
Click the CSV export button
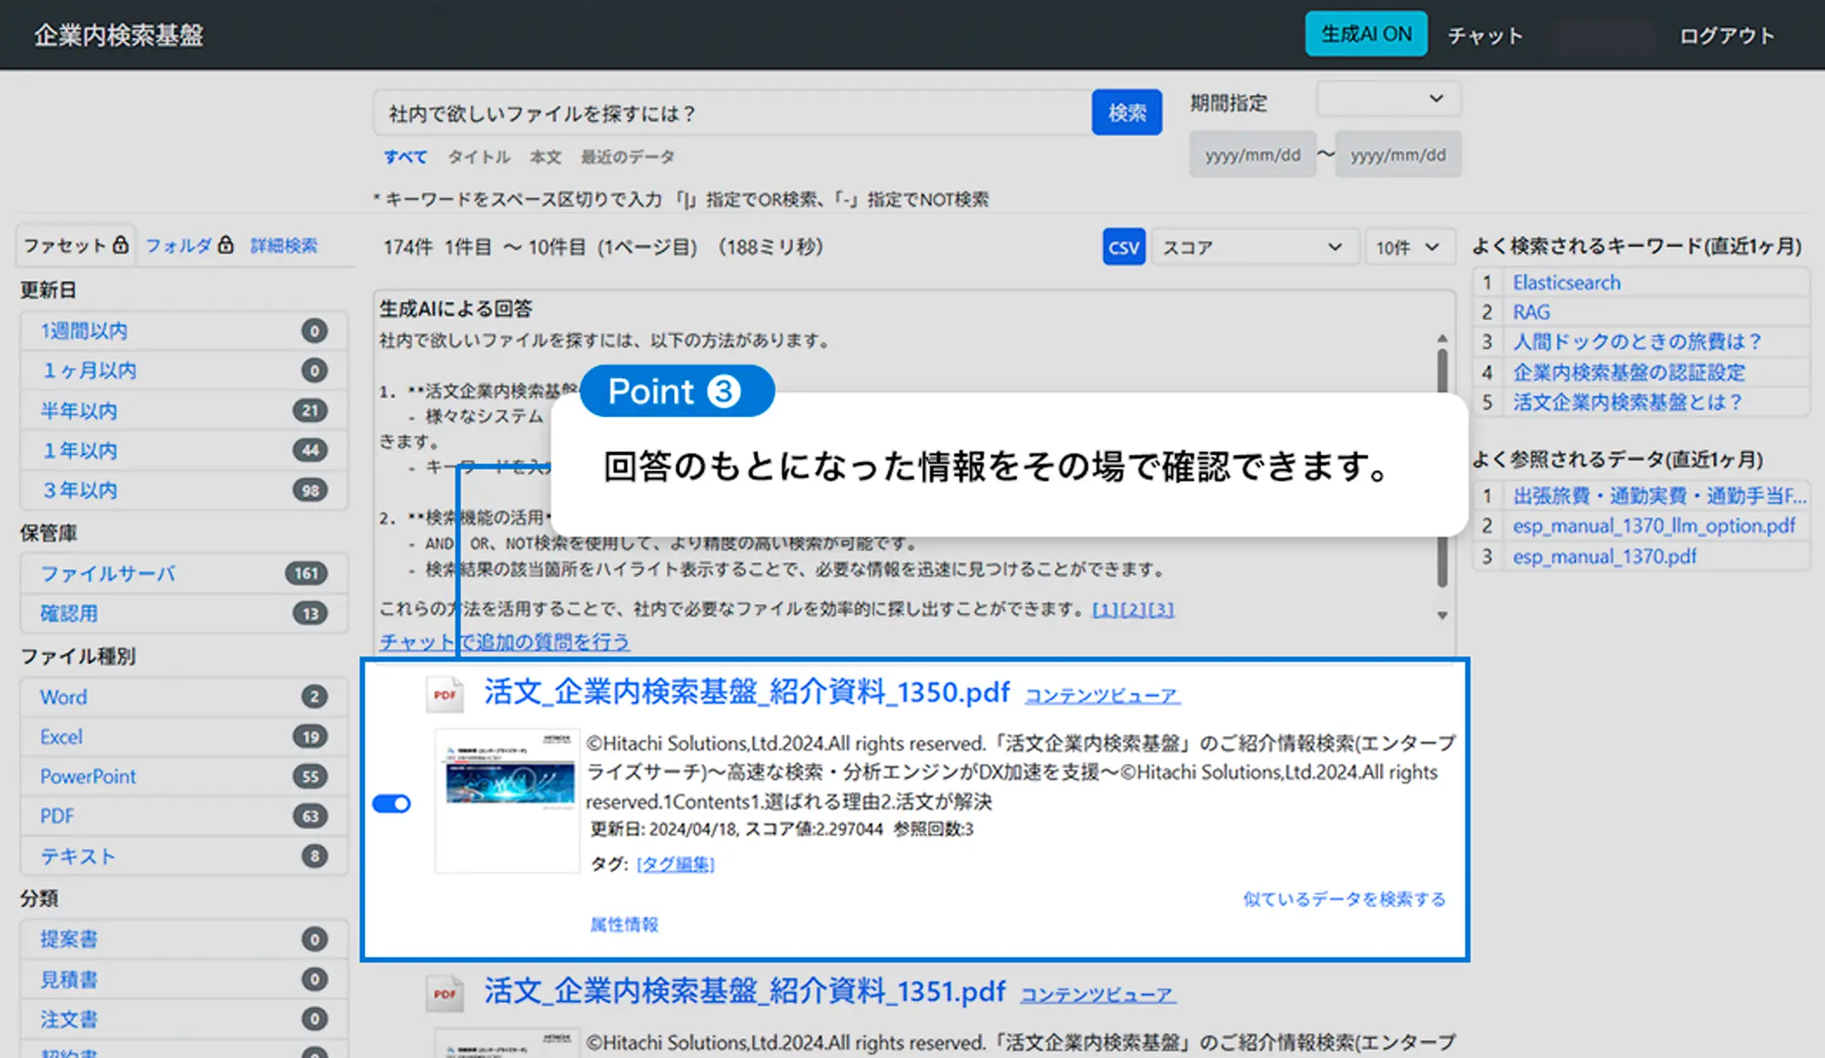click(1123, 248)
